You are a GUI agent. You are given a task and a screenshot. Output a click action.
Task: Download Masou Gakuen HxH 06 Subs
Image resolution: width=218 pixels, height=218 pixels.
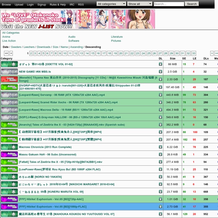[x=161, y=154]
